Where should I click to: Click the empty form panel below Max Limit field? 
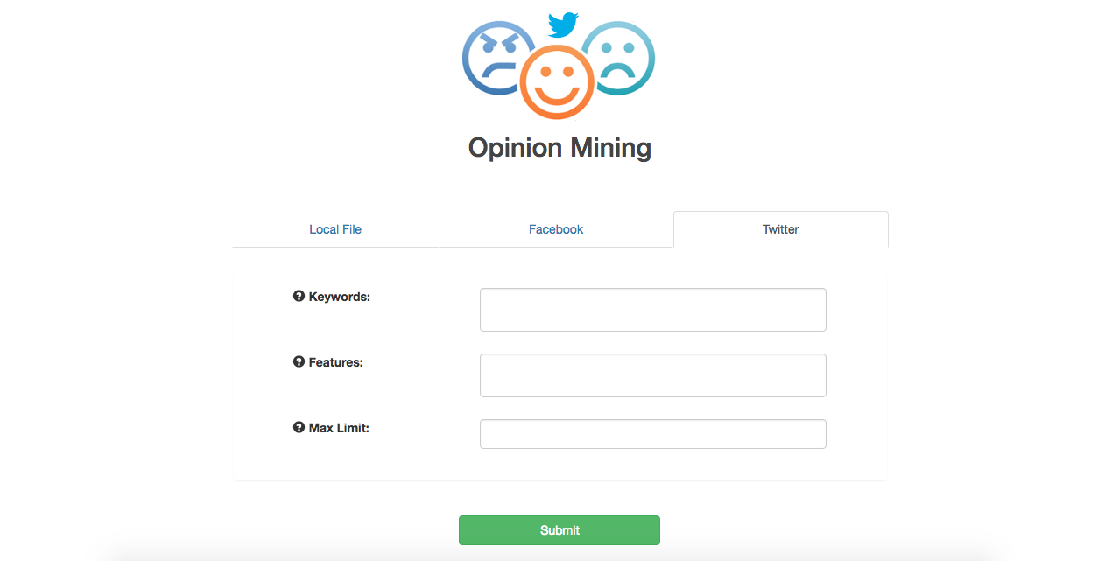pyautogui.click(x=560, y=465)
